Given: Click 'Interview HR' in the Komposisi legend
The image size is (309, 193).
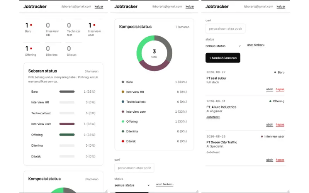Looking at the screenshot, I should tap(135, 92).
